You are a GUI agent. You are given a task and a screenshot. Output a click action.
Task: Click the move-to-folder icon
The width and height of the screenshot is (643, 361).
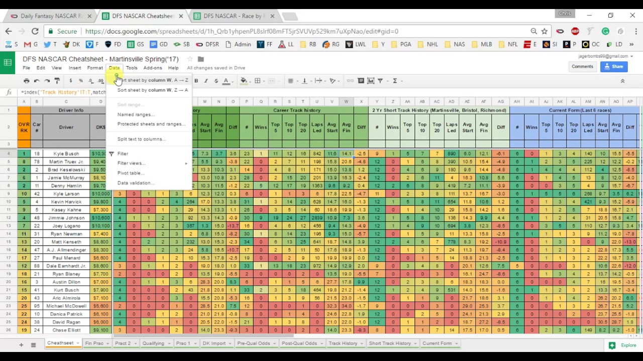click(201, 59)
